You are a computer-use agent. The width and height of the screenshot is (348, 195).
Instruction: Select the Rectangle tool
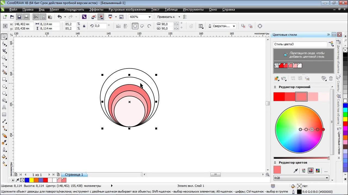pos(4,79)
